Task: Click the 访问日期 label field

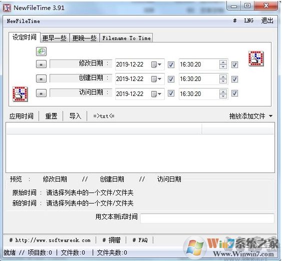Action: 81,93
